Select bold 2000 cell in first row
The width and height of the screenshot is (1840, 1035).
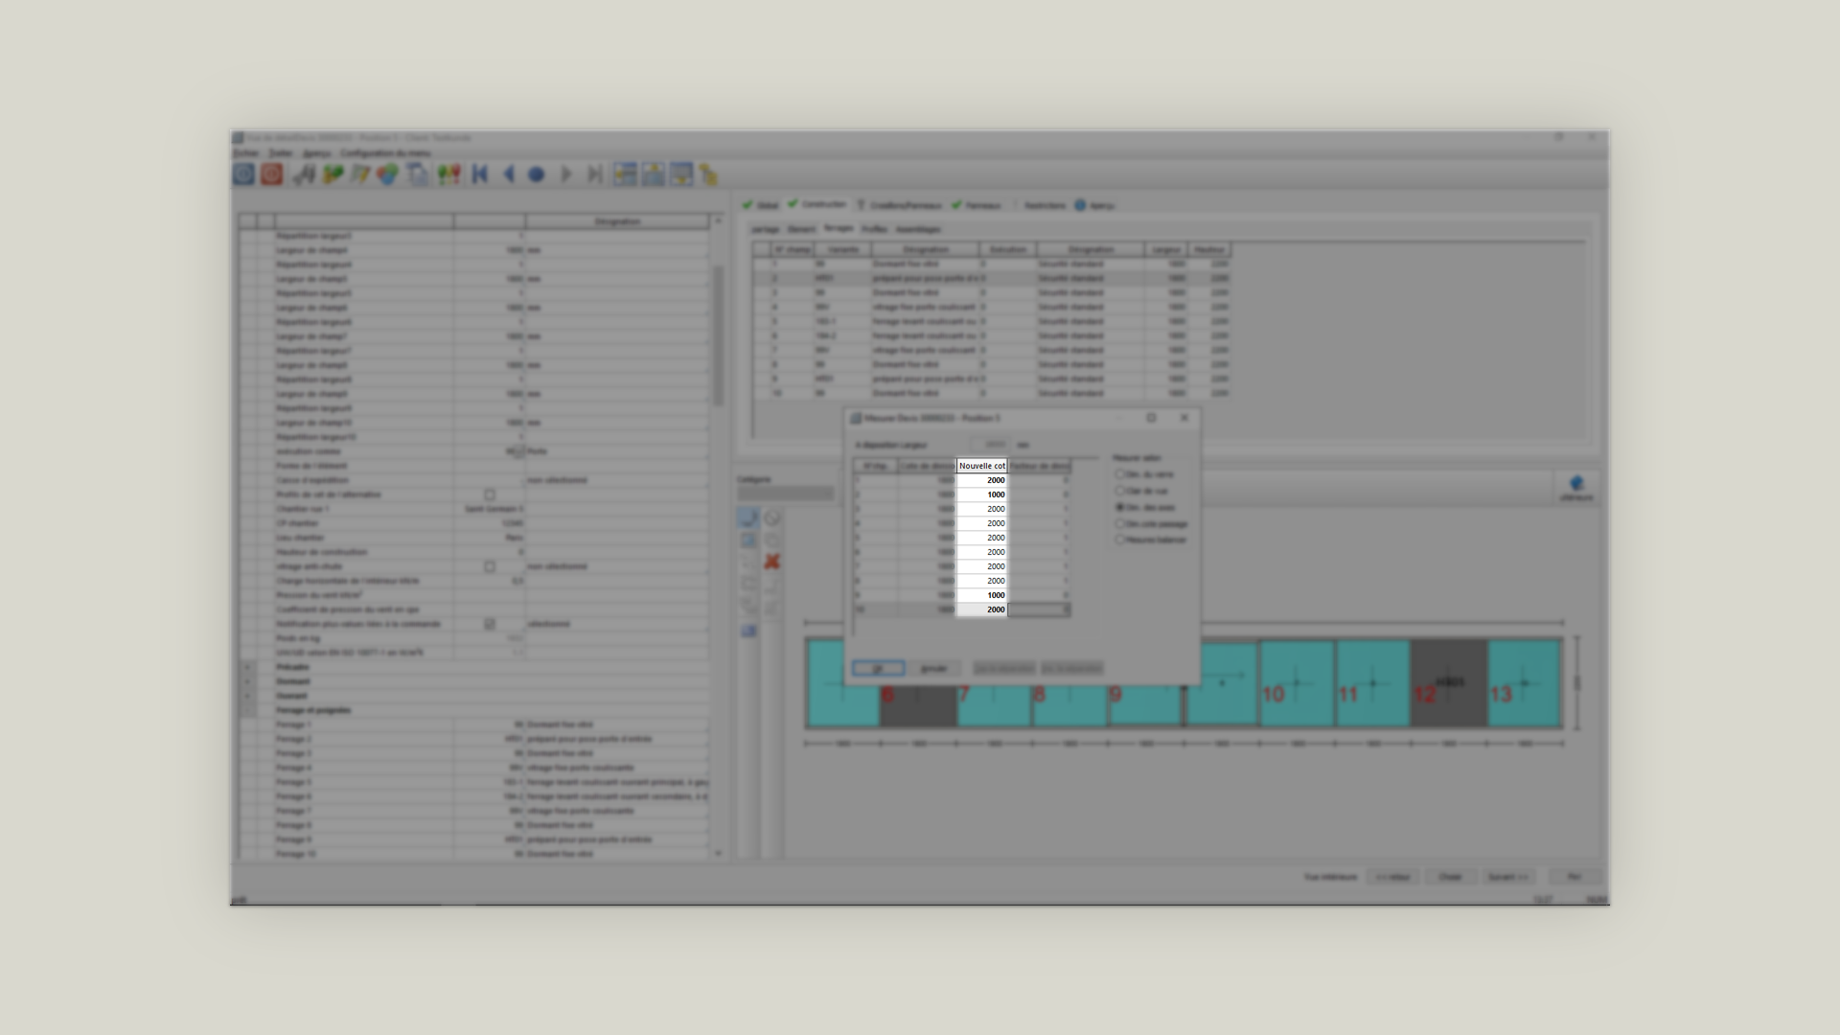981,480
